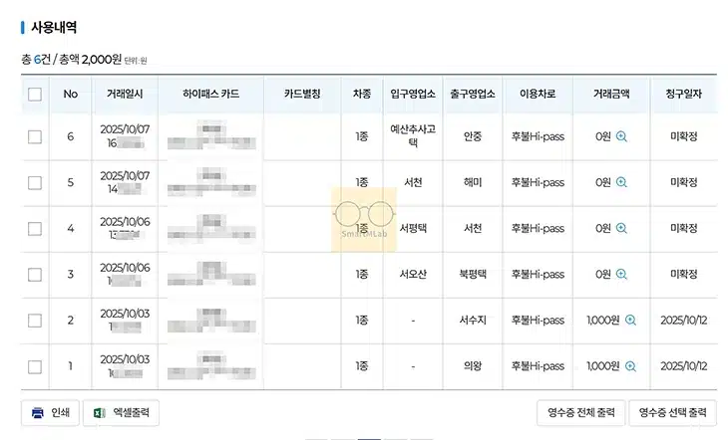The height and width of the screenshot is (440, 728).
Task: Click the 거래일시 column header
Action: pos(125,95)
